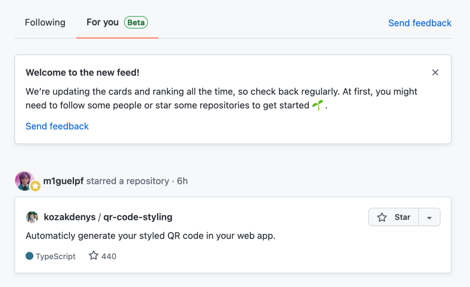Open the qr-code-styling repository link
The width and height of the screenshot is (470, 287).
(138, 217)
